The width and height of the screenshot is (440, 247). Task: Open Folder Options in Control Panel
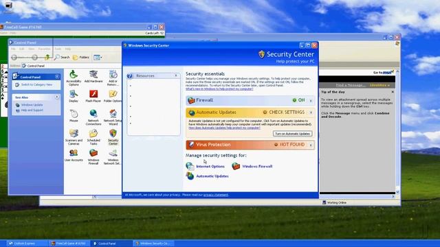pos(113,96)
